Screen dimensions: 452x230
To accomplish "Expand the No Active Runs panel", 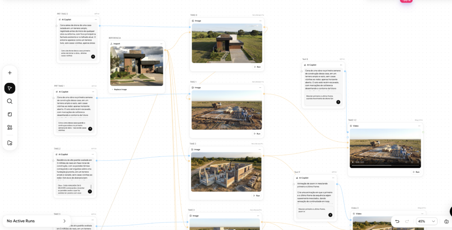I will [x=64, y=221].
